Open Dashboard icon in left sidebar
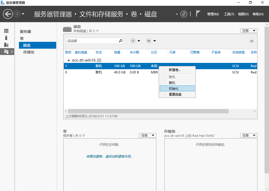The width and height of the screenshot is (269, 191). tap(6, 31)
